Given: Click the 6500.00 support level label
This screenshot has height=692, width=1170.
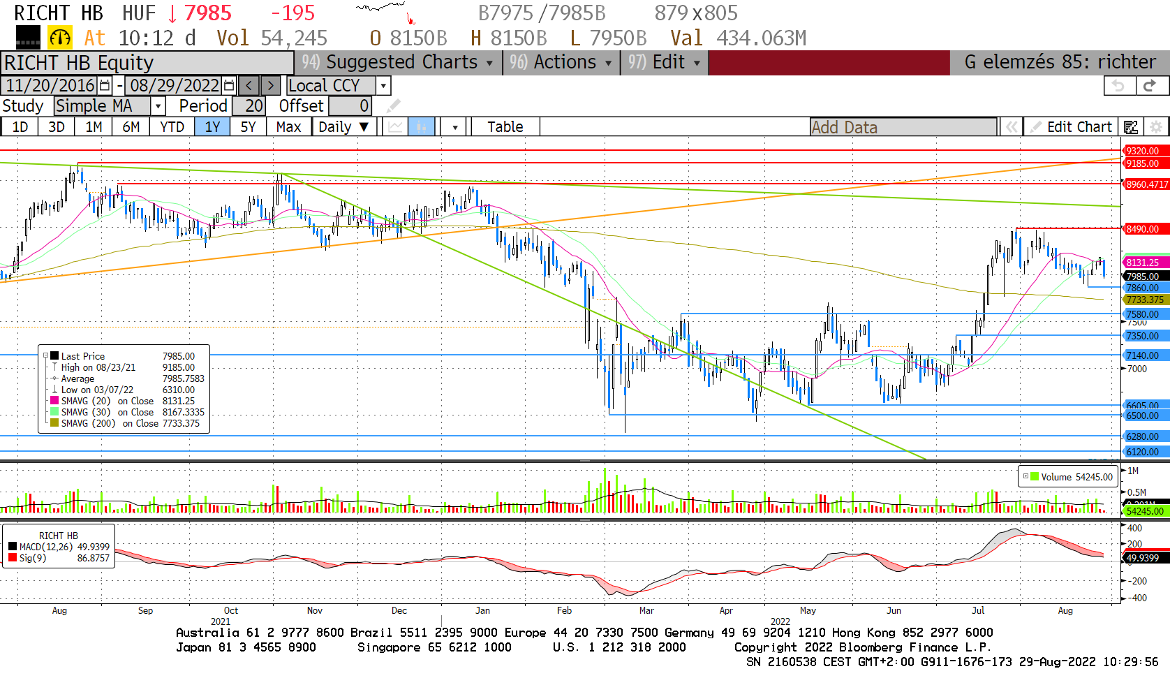Looking at the screenshot, I should click(1145, 415).
